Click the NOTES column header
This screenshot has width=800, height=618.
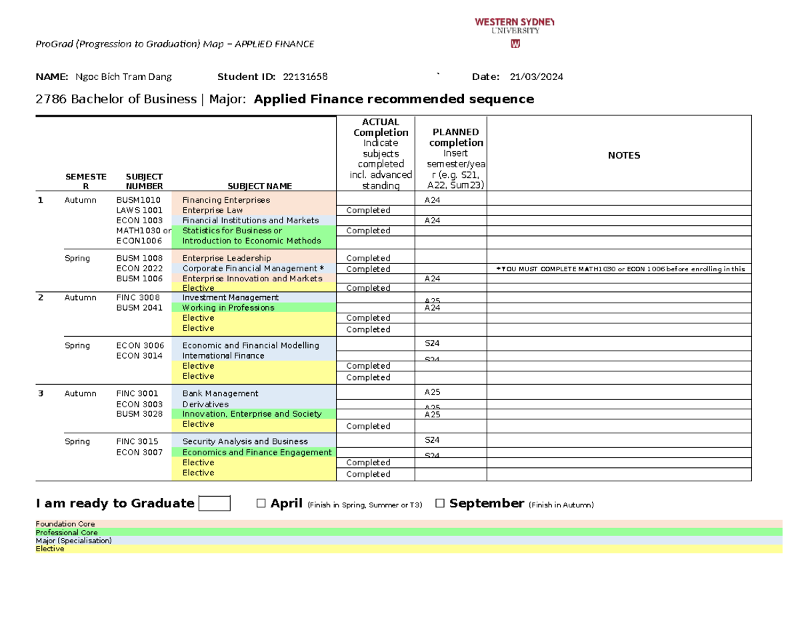pyautogui.click(x=623, y=155)
